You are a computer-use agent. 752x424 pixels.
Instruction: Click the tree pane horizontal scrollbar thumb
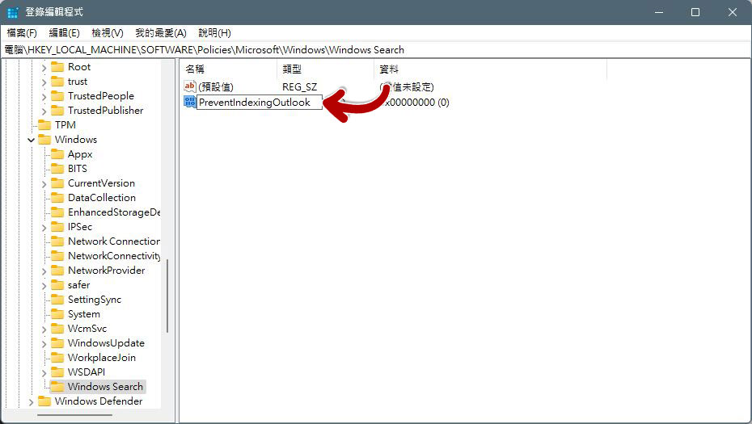(74, 415)
